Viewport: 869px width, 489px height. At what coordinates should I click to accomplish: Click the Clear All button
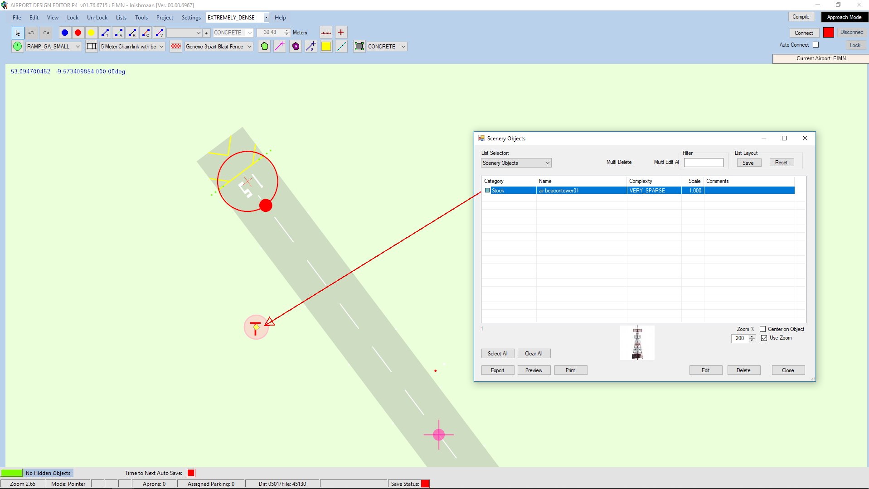point(534,354)
